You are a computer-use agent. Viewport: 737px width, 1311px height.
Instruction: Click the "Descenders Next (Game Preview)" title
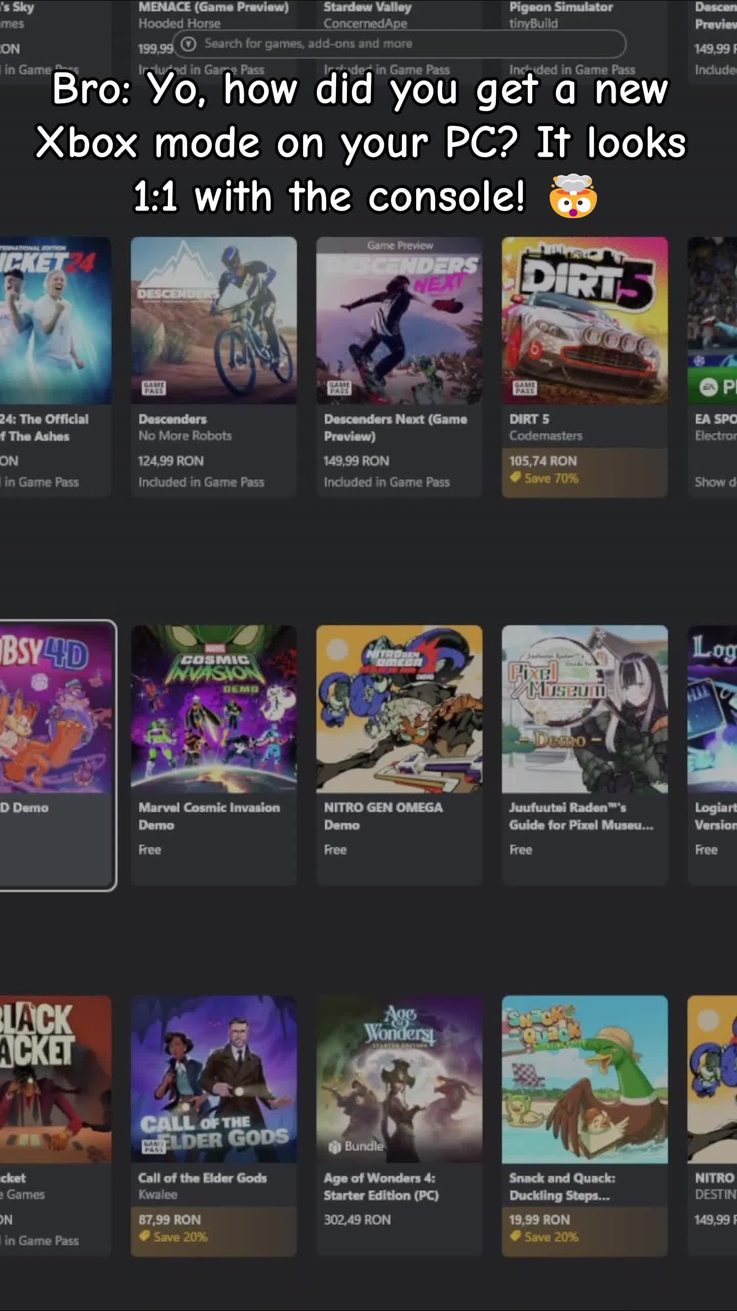coord(395,428)
